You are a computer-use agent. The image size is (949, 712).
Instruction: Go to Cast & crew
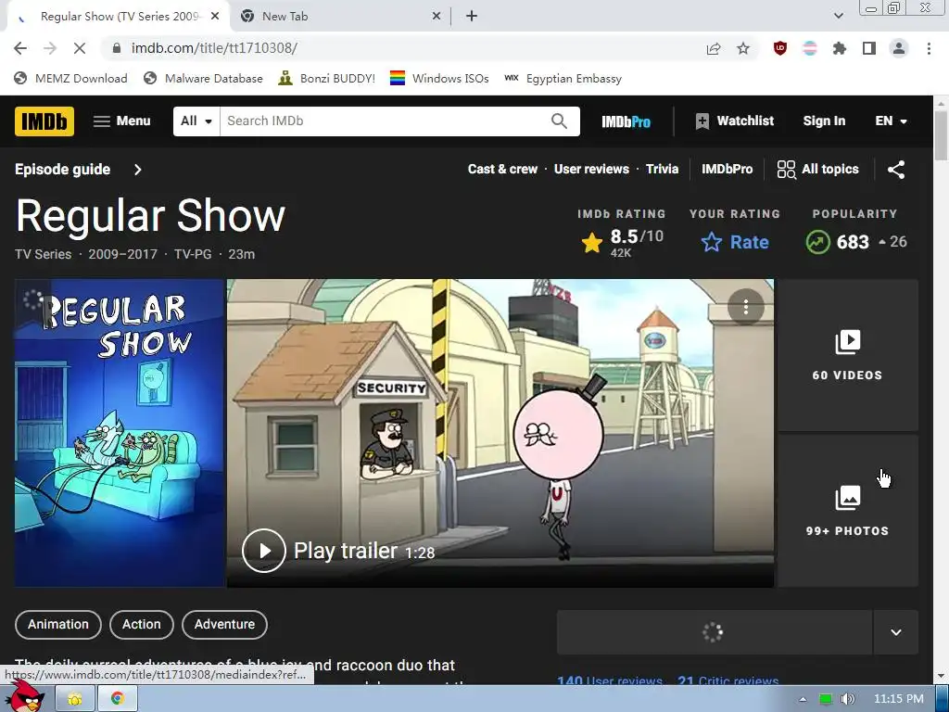502,170
